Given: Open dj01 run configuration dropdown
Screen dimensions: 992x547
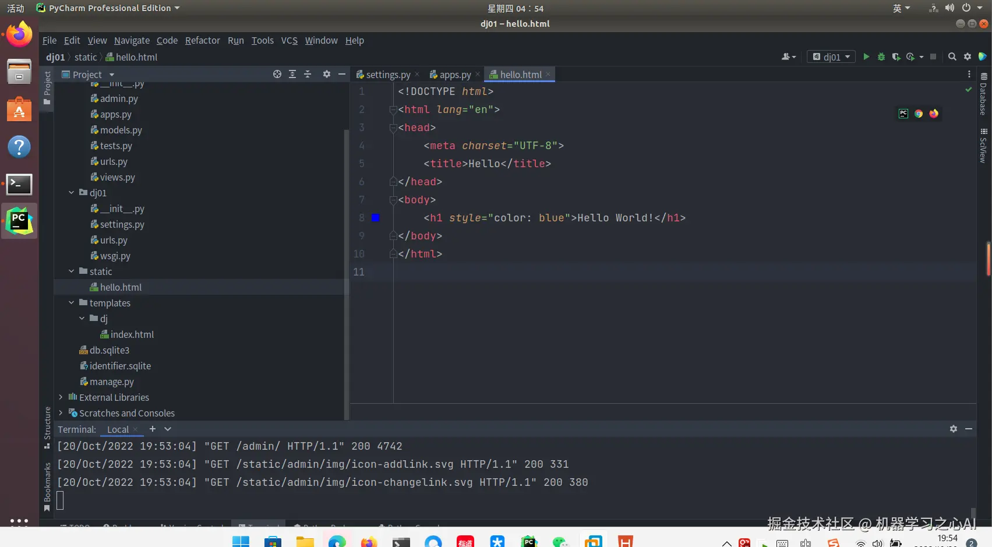Looking at the screenshot, I should pos(832,57).
